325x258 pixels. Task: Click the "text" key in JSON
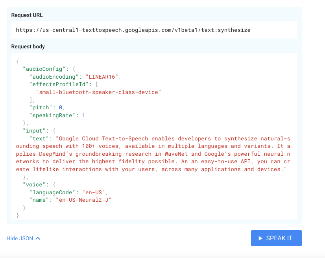pos(39,138)
